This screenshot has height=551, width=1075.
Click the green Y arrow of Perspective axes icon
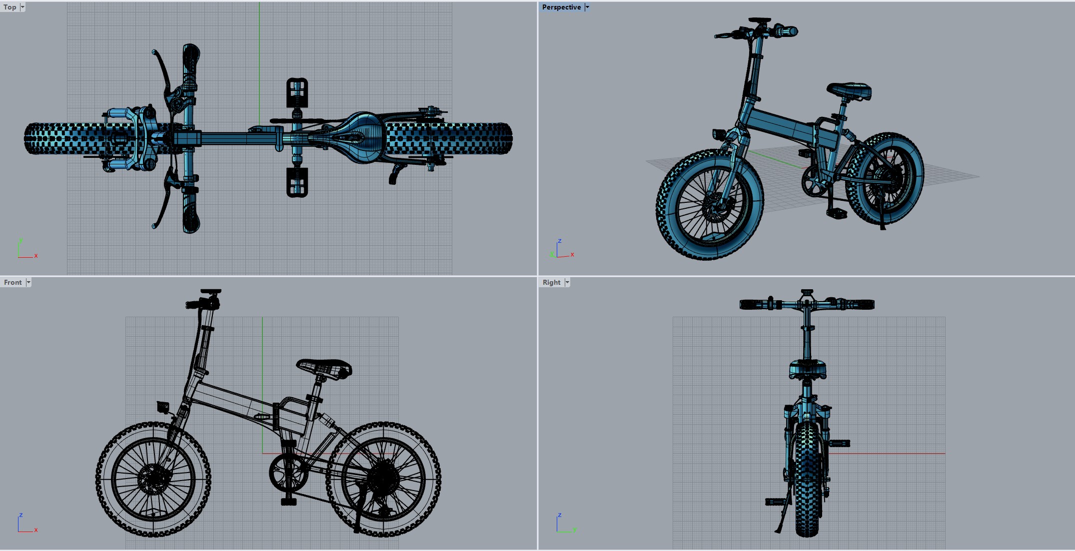[x=552, y=254]
